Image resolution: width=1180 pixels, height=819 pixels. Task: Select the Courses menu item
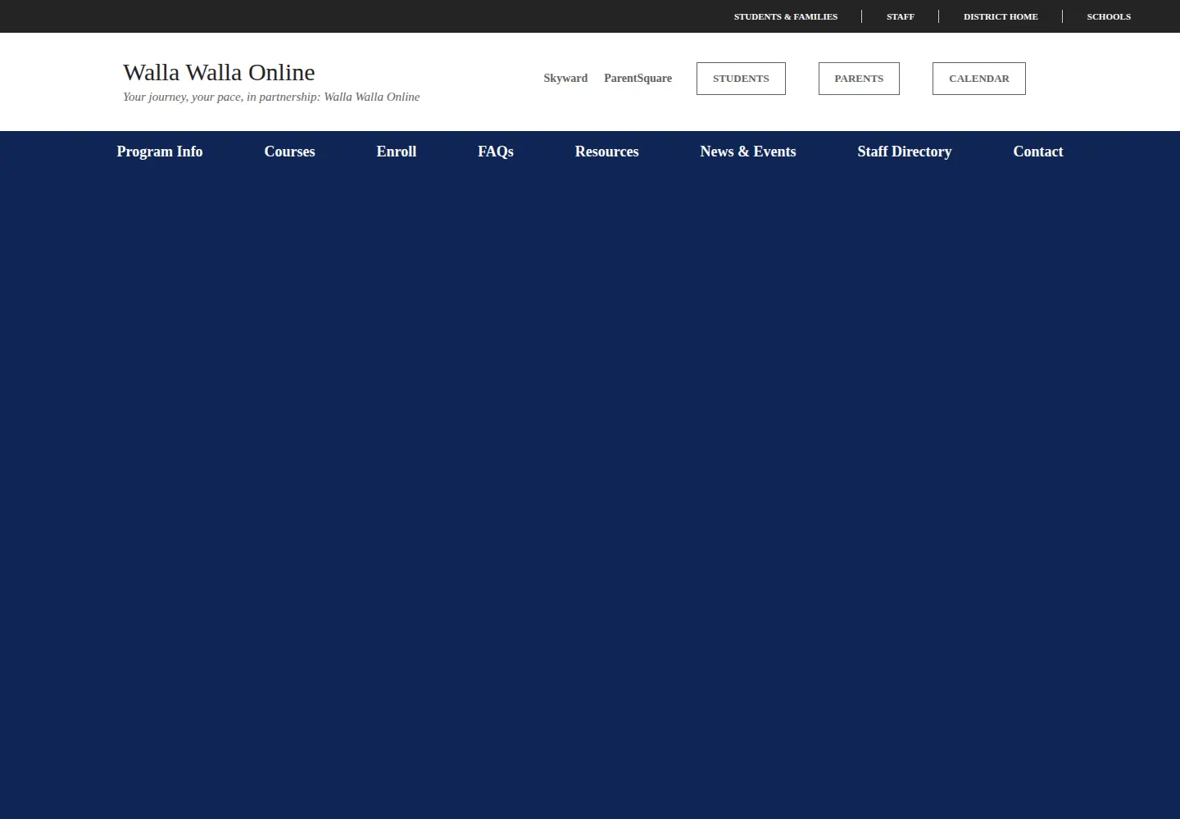click(x=289, y=152)
